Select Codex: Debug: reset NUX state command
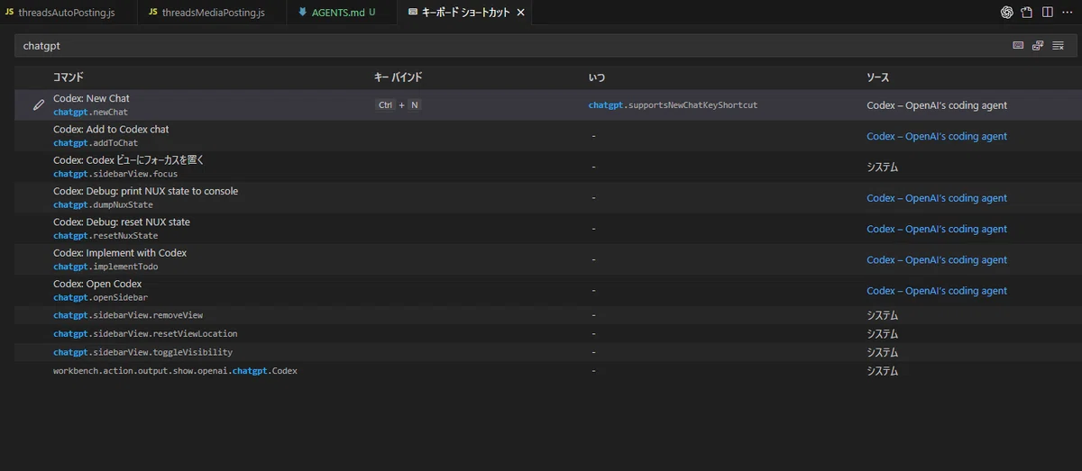1082x471 pixels. [x=122, y=222]
